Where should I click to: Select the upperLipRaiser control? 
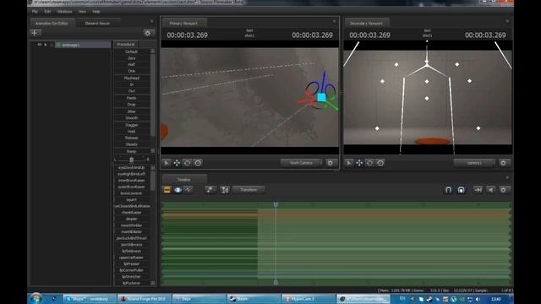coord(132,258)
